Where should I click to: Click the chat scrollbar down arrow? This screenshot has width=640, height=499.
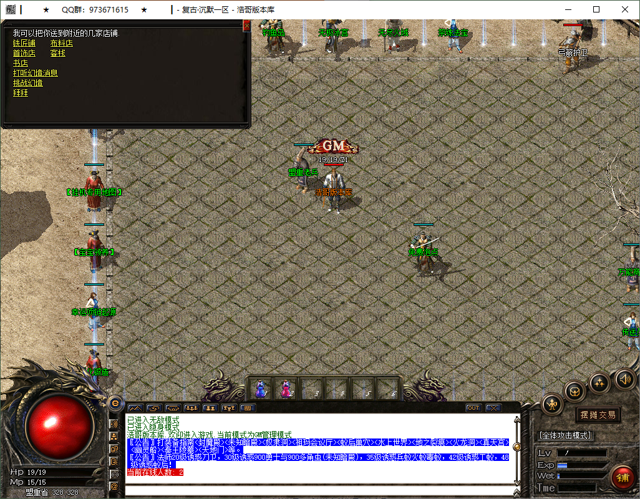coord(516,483)
